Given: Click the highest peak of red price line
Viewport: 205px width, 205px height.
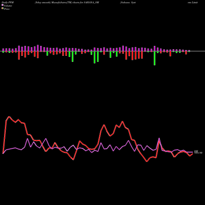Looking at the screenshot, I should click(9, 116).
